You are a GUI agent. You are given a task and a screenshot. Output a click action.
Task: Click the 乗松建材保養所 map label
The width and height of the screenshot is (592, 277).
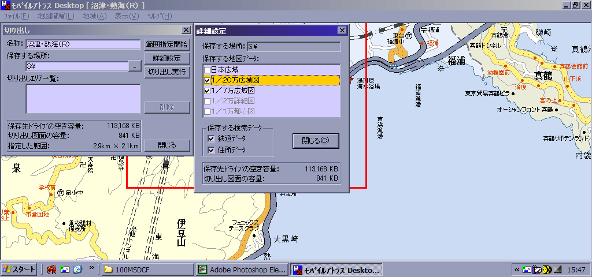[80, 226]
